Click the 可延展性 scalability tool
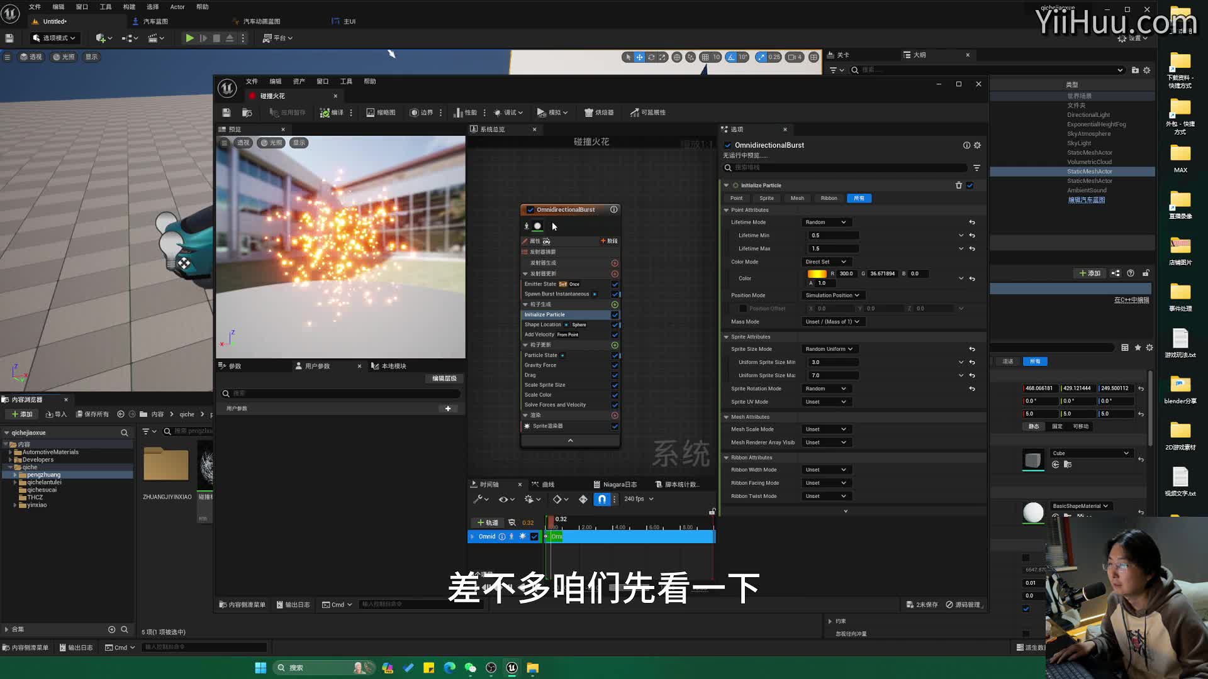1208x679 pixels. (x=648, y=113)
